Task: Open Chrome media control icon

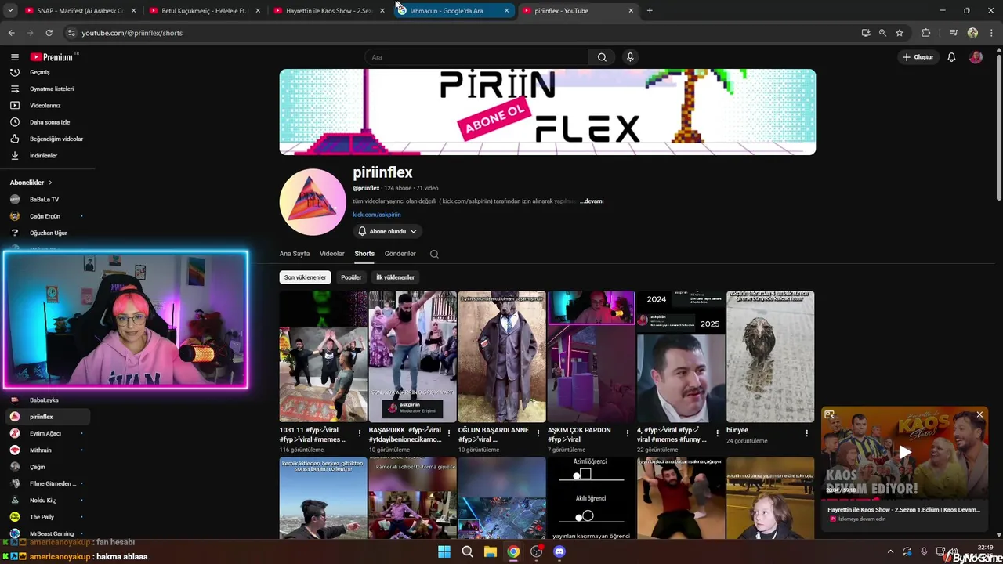Action: pyautogui.click(x=954, y=33)
